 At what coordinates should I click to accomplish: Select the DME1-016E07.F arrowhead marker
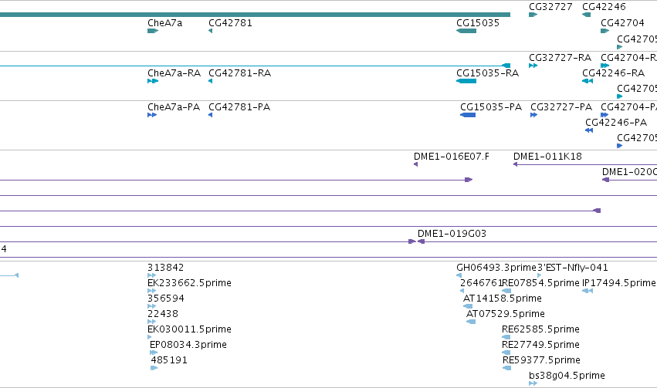[x=415, y=164]
